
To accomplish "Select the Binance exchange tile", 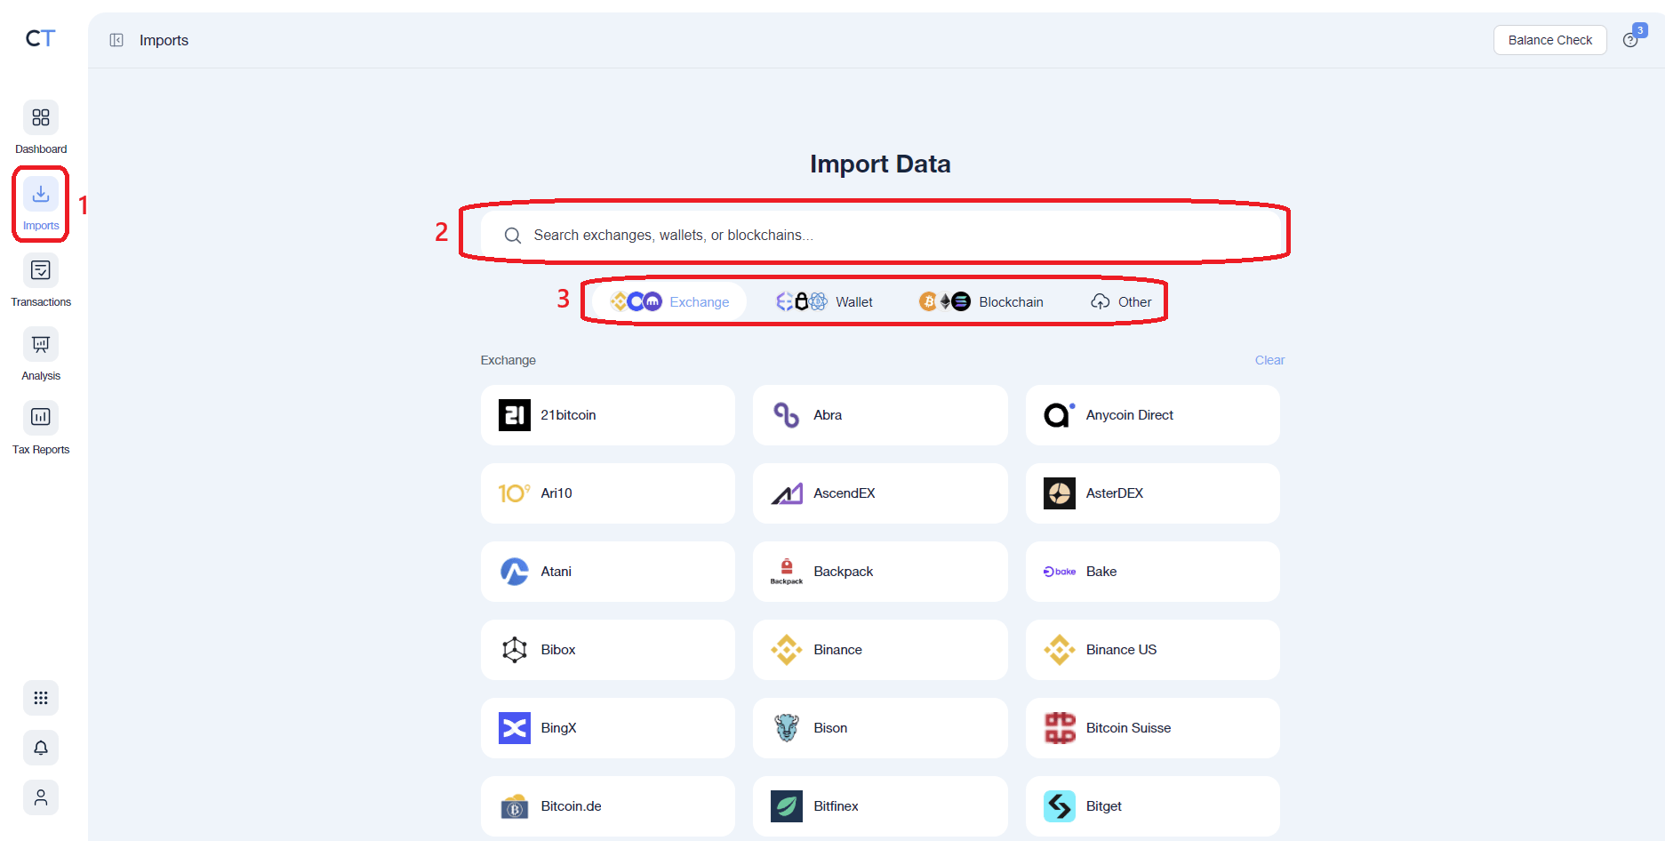I will pos(879,649).
